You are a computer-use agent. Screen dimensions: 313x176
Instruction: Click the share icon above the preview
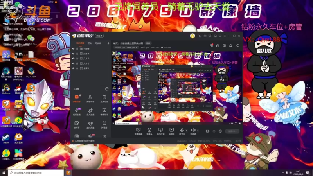pos(237,45)
